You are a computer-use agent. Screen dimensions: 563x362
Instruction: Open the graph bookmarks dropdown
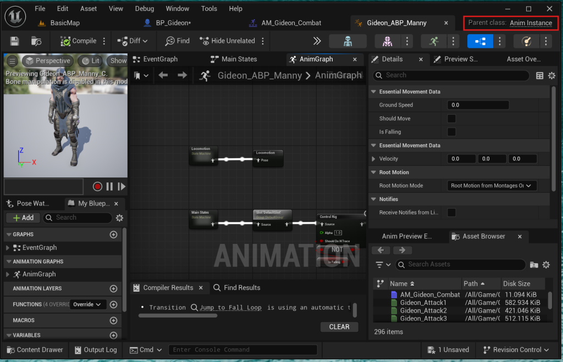click(x=141, y=75)
